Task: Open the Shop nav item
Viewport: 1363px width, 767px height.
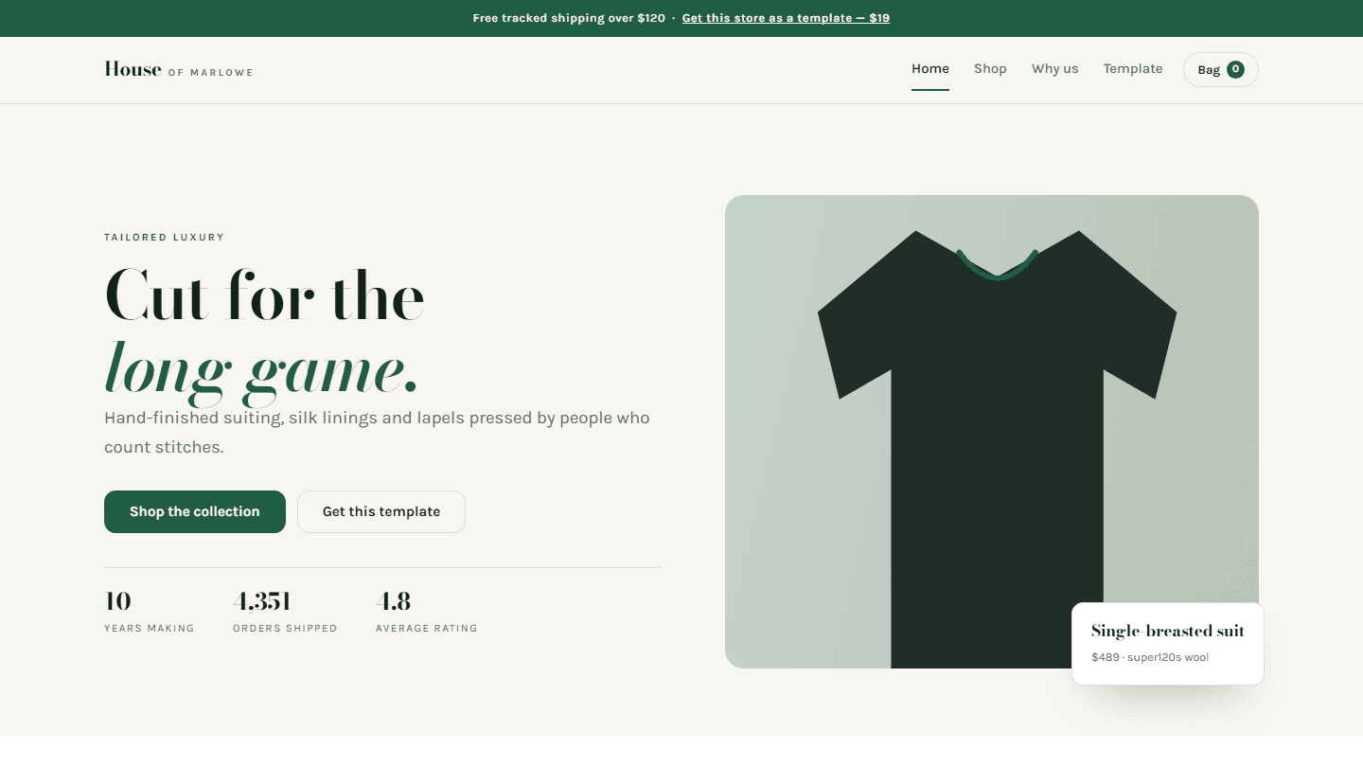Action: (x=990, y=69)
